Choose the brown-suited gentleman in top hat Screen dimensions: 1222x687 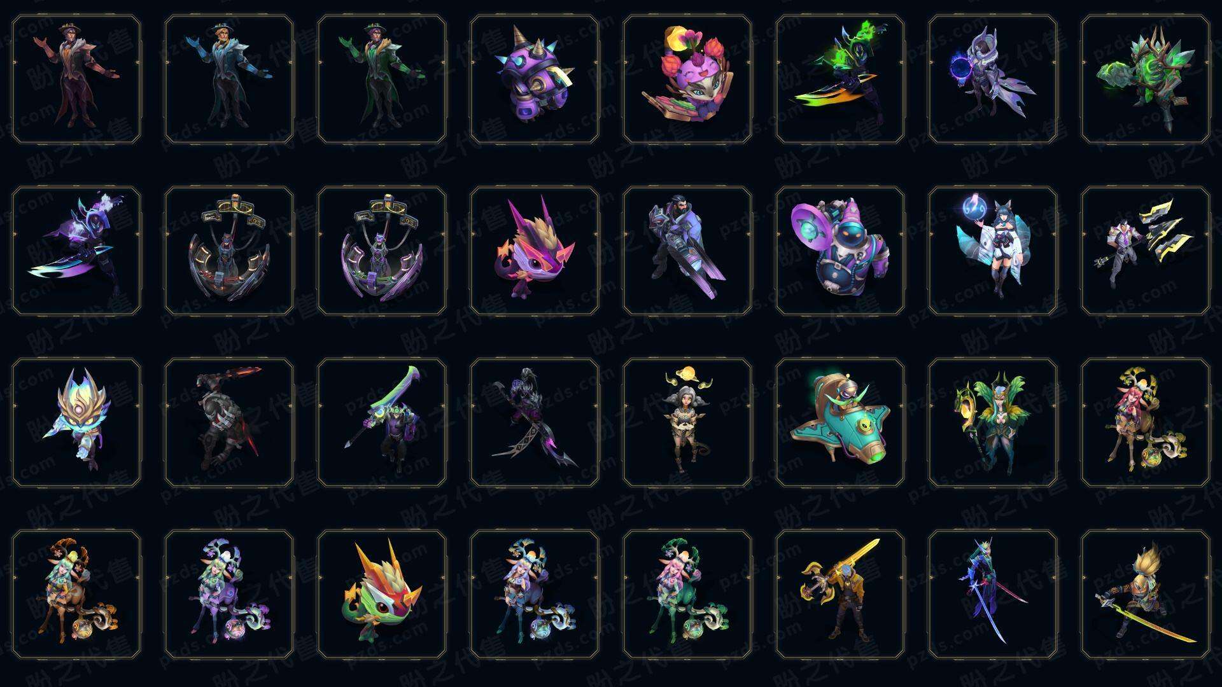pyautogui.click(x=76, y=79)
